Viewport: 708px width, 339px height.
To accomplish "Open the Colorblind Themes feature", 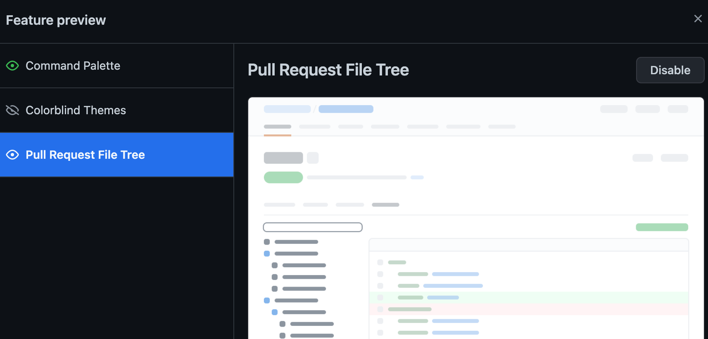I will coord(116,110).
